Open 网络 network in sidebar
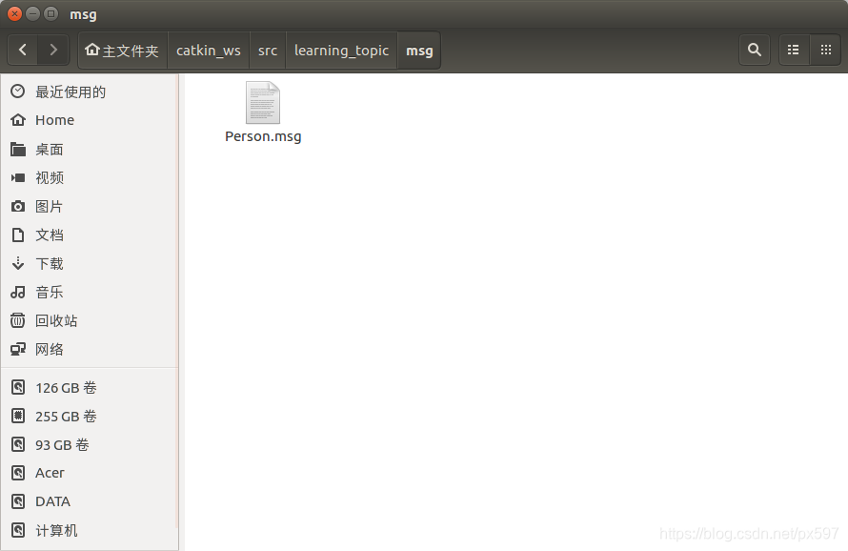This screenshot has height=551, width=848. click(90, 349)
